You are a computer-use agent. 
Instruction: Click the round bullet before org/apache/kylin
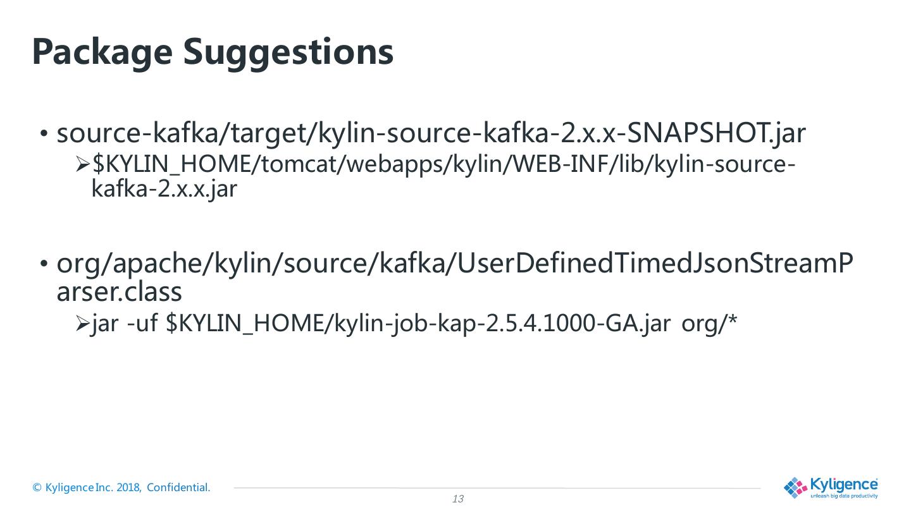(44, 264)
